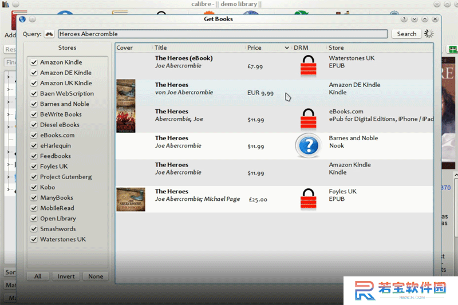Click the unknown DRM question mark for Barnes and Noble

coord(309,145)
